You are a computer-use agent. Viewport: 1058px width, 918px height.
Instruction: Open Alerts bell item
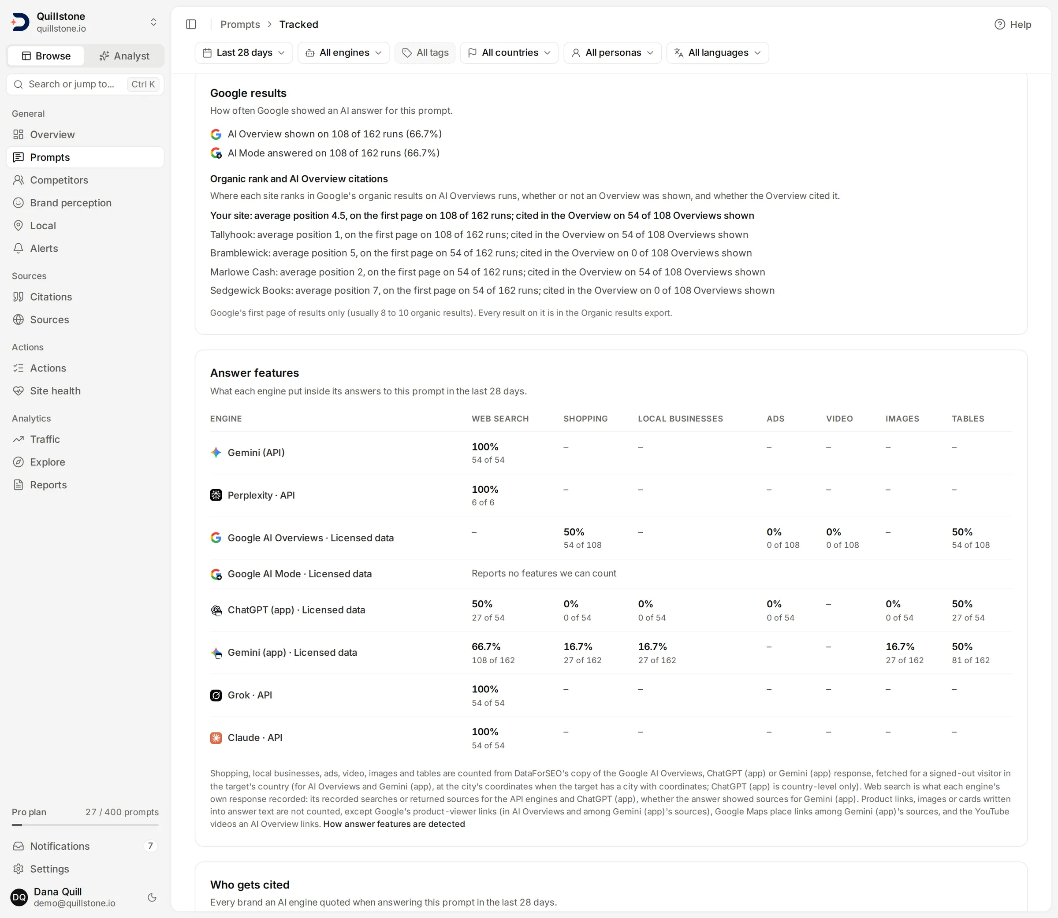click(85, 248)
